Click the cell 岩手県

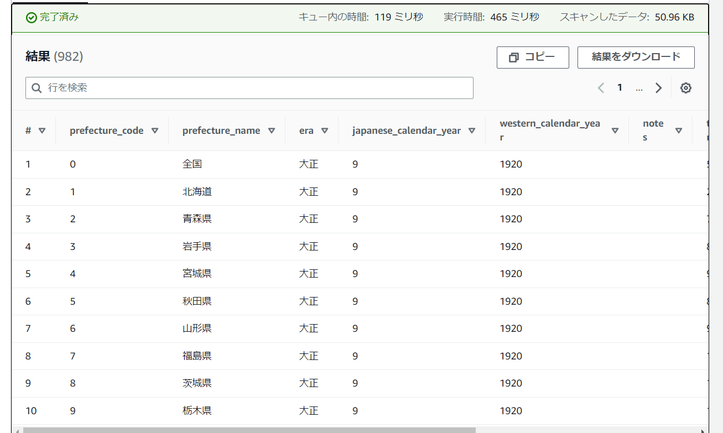pyautogui.click(x=197, y=247)
